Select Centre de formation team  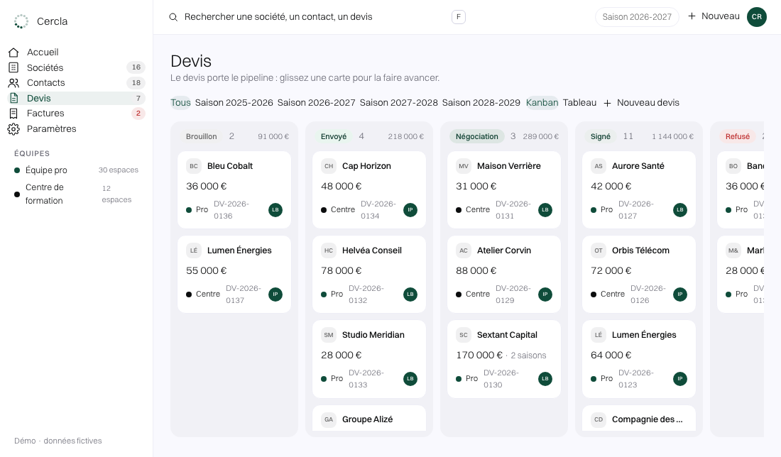pos(77,194)
